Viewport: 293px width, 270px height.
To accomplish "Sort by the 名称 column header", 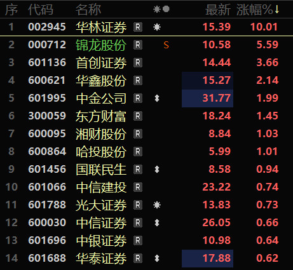I will [x=88, y=10].
